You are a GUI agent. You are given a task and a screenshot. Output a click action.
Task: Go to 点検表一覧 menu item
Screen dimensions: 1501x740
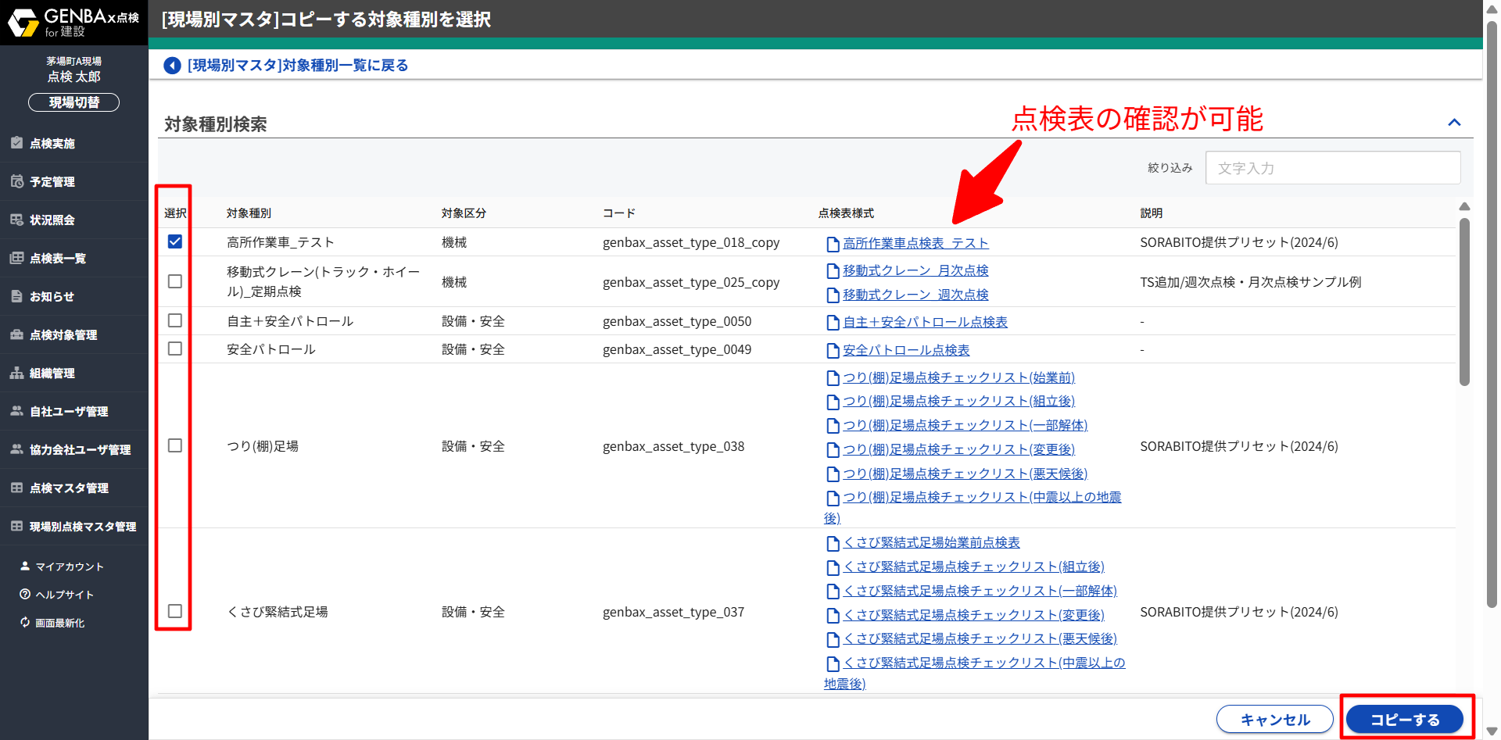58,259
